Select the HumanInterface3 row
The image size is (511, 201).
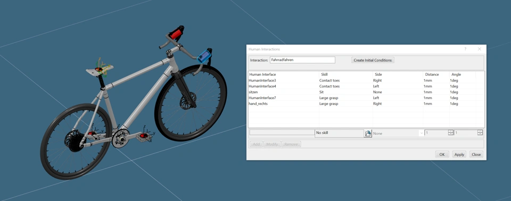point(366,80)
